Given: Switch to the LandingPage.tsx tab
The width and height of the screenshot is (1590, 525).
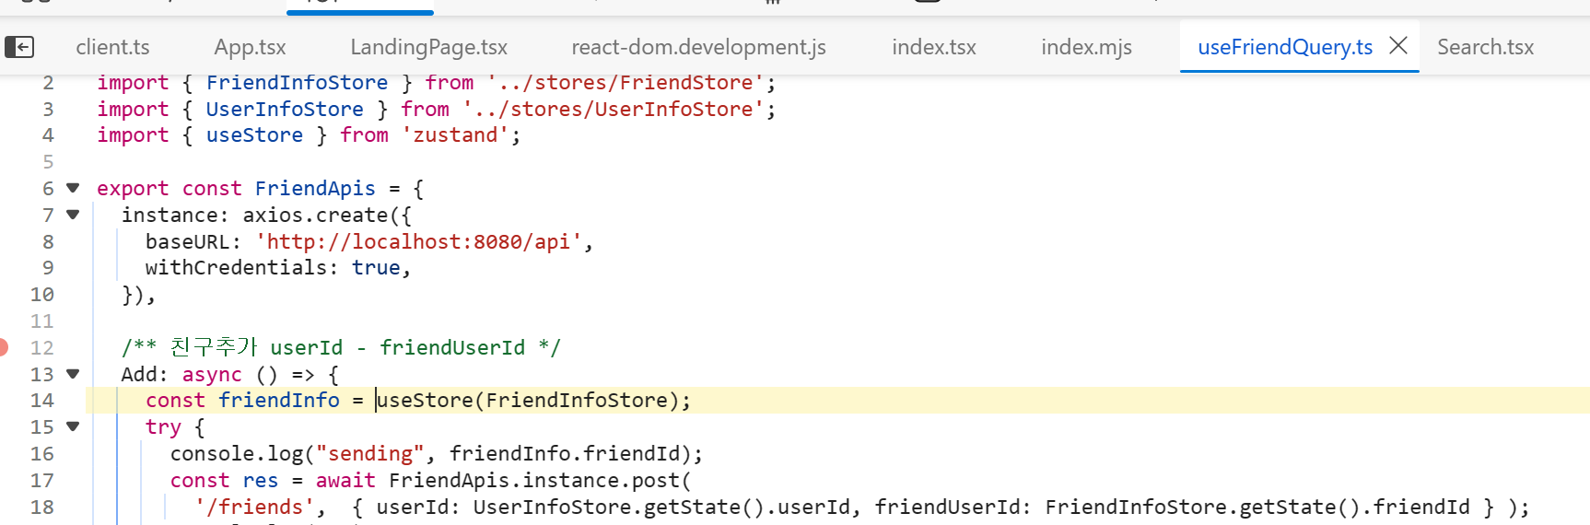Looking at the screenshot, I should [x=428, y=47].
